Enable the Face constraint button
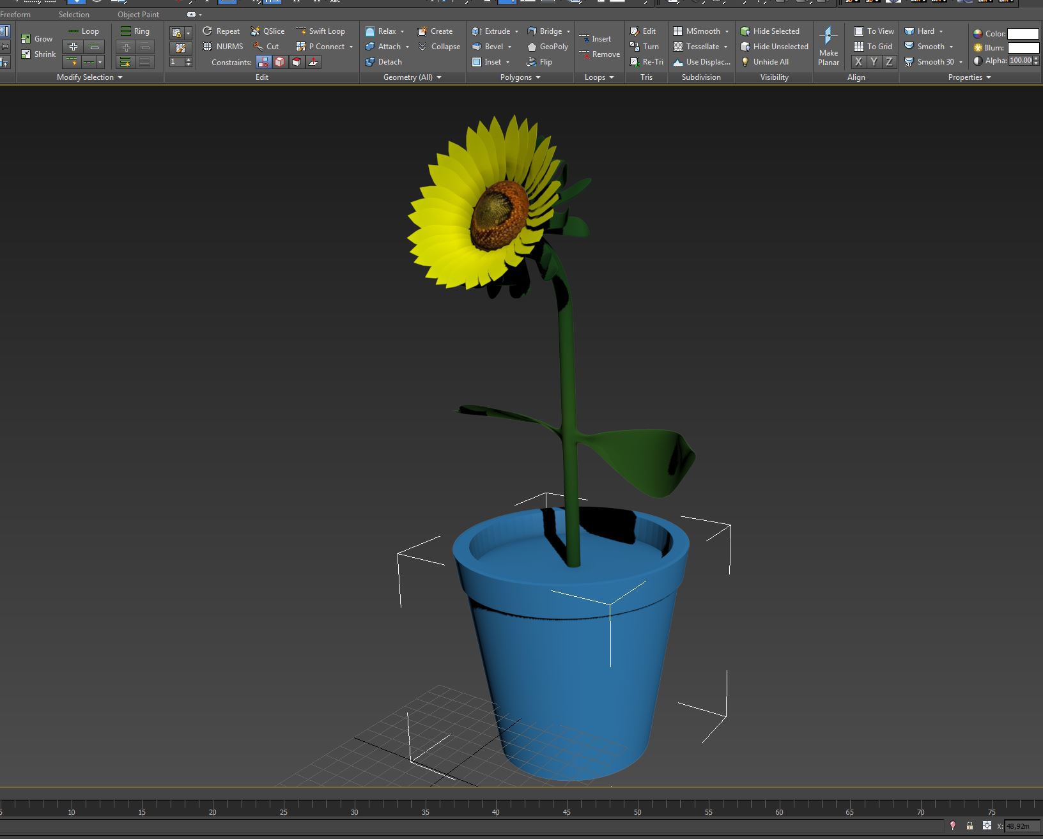 click(x=297, y=62)
